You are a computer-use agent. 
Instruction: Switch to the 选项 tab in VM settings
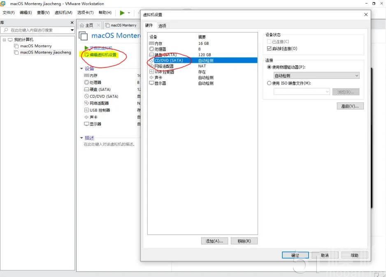coord(162,25)
